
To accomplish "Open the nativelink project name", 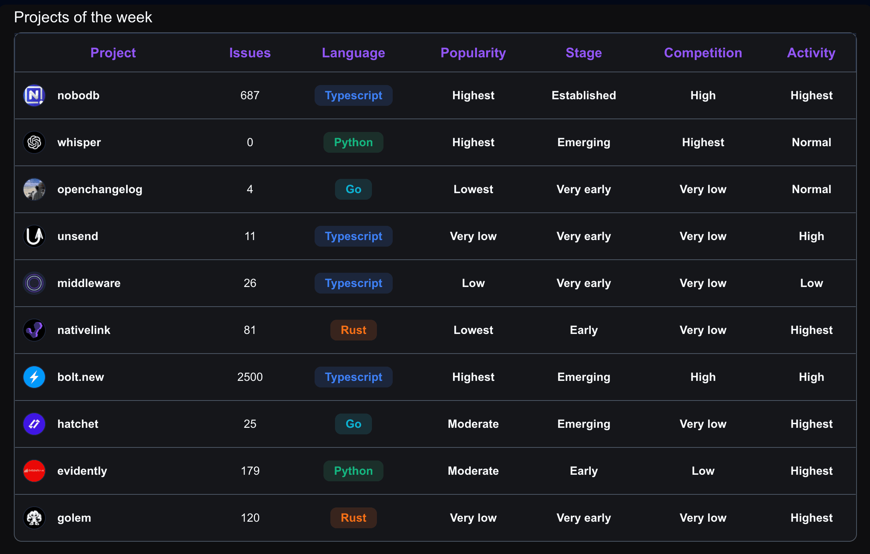I will [x=84, y=330].
